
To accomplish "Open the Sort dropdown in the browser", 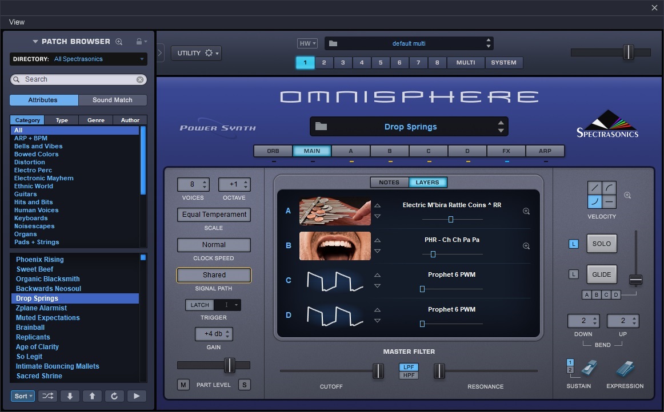I will click(23, 396).
